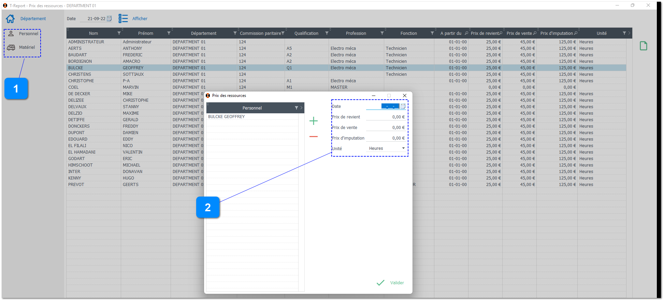Open the Nom column filter

119,33
